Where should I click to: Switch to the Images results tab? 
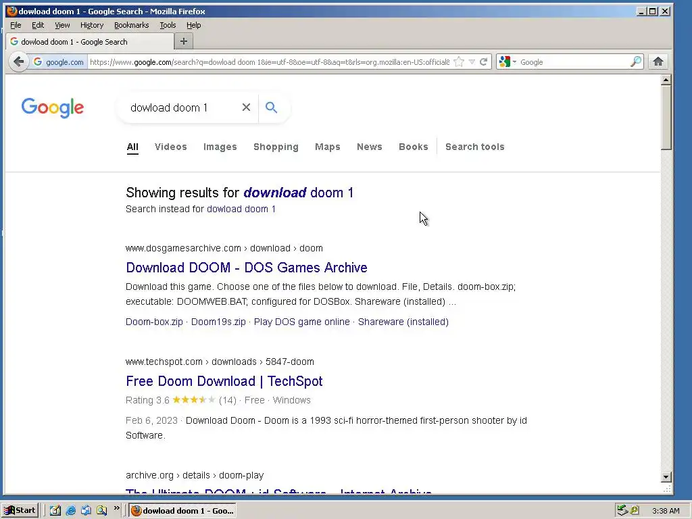pyautogui.click(x=220, y=147)
